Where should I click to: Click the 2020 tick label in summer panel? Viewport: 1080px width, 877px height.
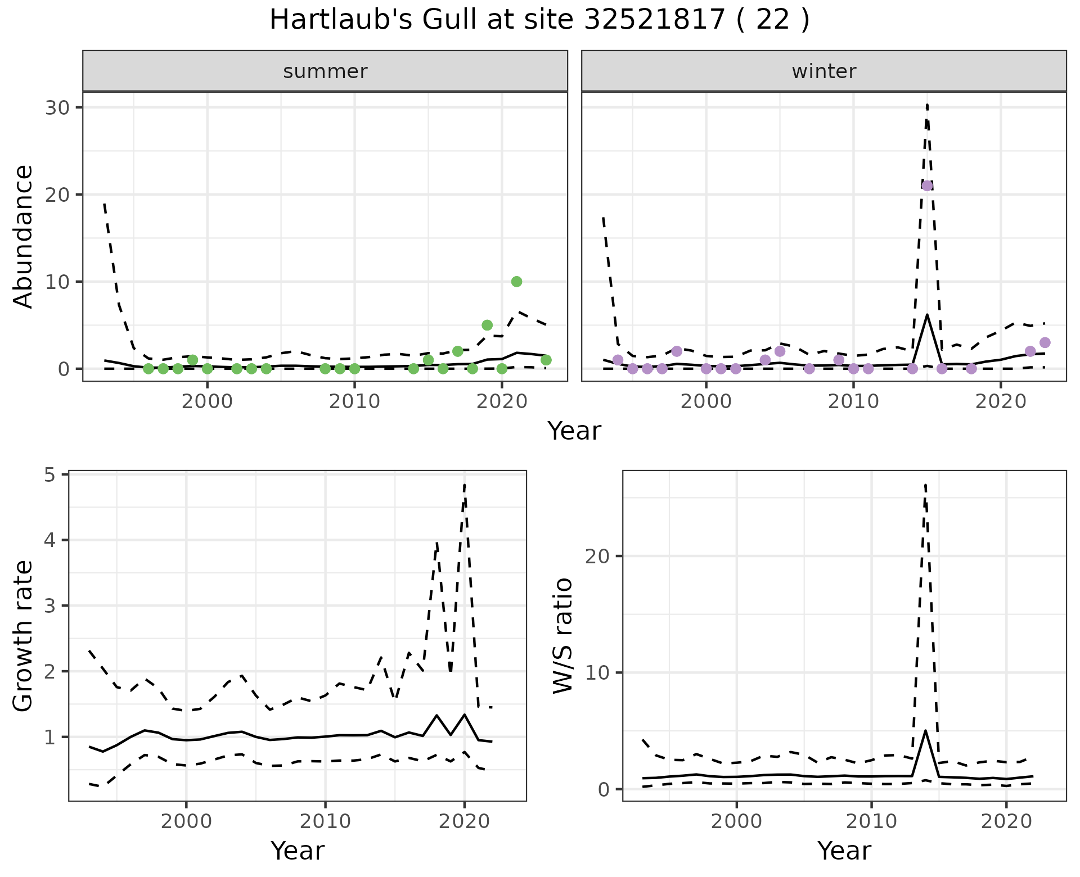tap(502, 401)
